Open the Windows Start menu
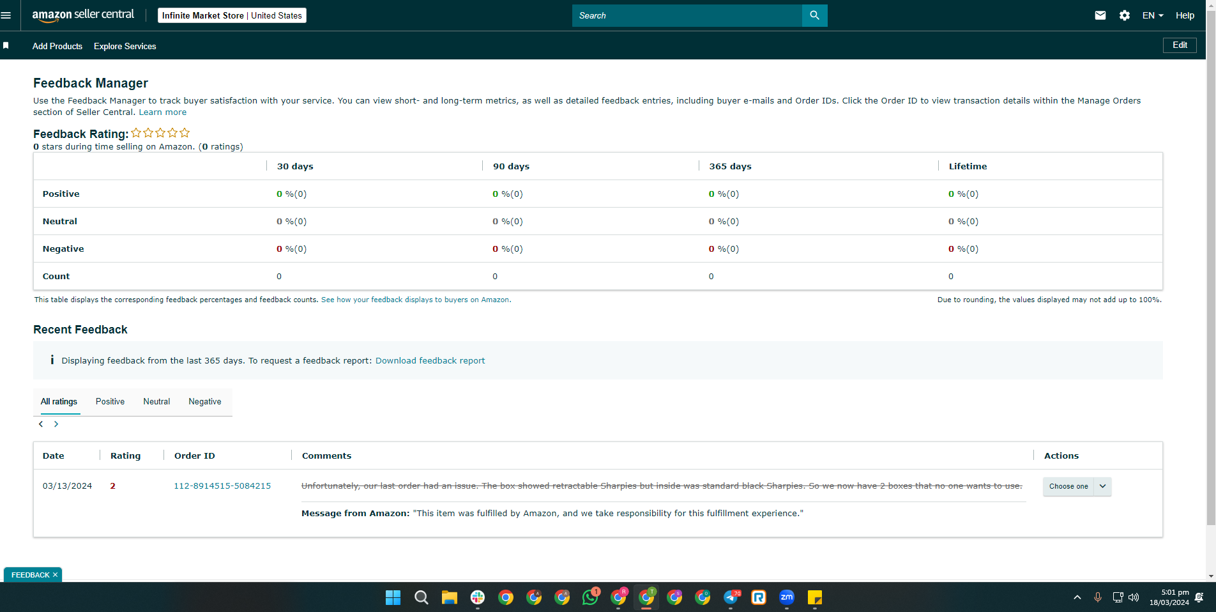 pyautogui.click(x=393, y=597)
